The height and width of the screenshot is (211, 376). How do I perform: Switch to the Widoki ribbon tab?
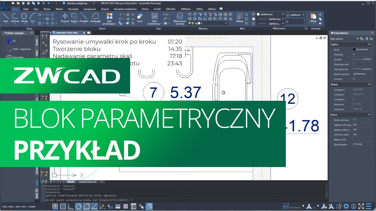pos(59,9)
